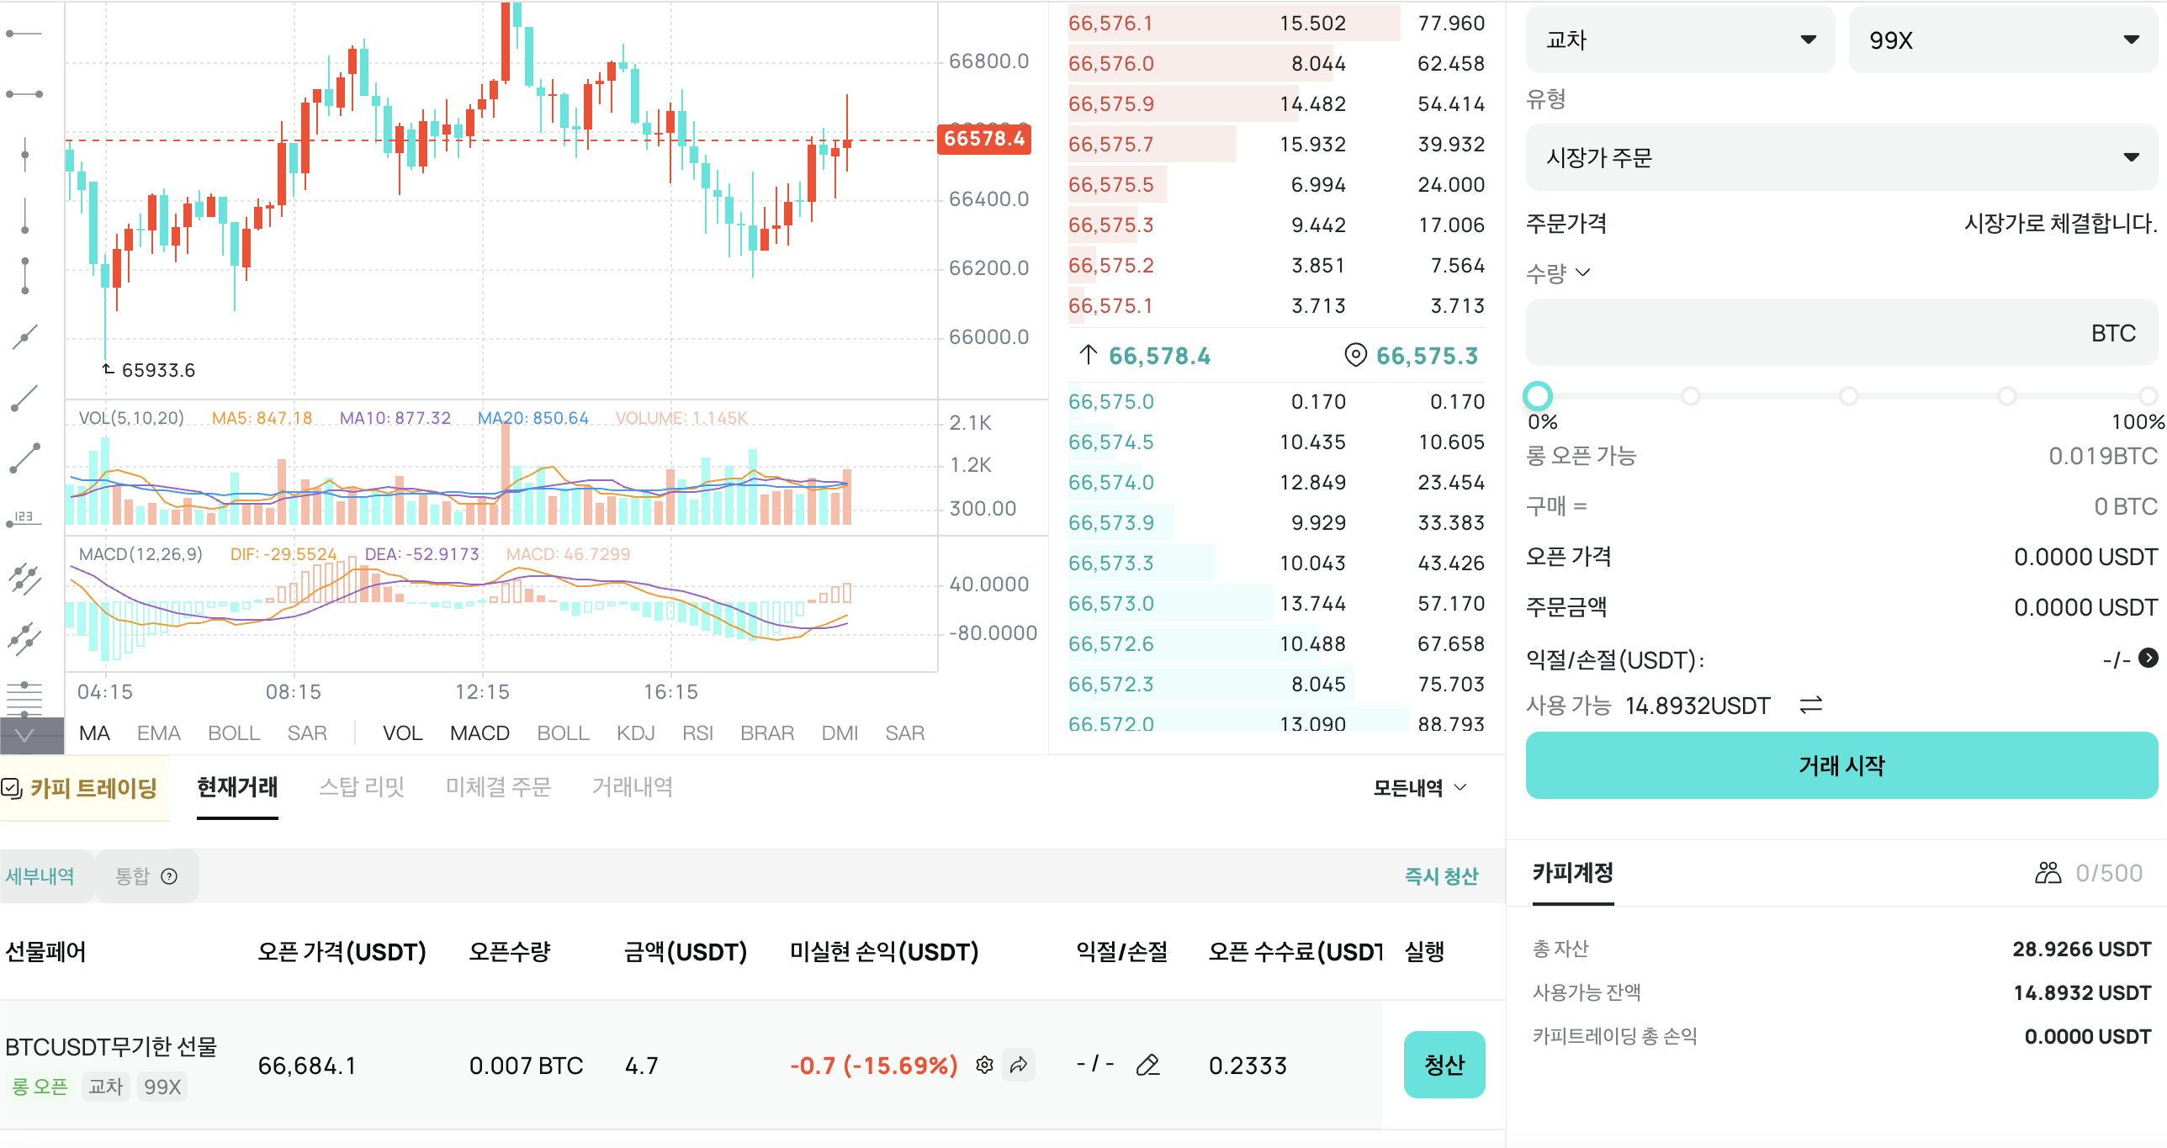
Task: Click the 즉시 청산 link
Action: pos(1441,876)
